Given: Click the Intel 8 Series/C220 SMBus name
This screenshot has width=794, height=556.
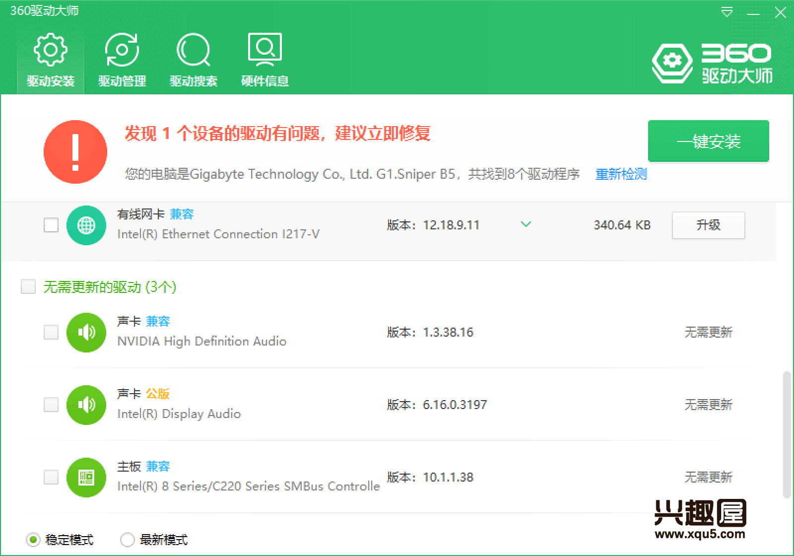Looking at the screenshot, I should pyautogui.click(x=249, y=486).
